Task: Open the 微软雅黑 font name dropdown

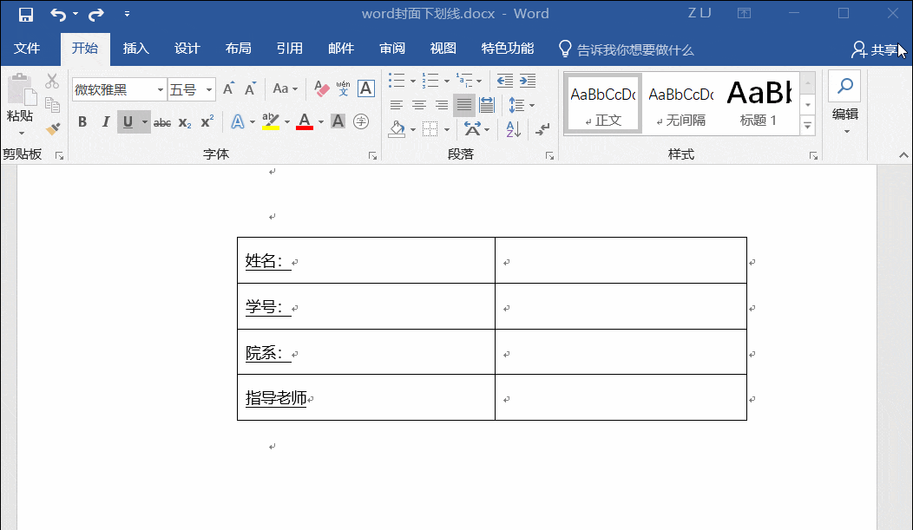Action: click(x=161, y=89)
